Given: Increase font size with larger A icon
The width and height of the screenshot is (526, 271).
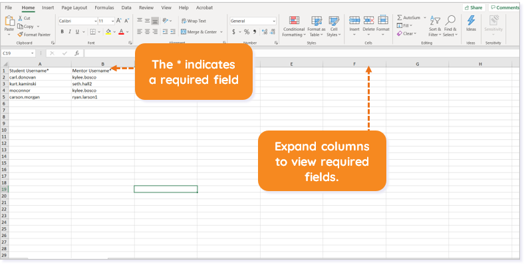Looking at the screenshot, I should [x=119, y=21].
